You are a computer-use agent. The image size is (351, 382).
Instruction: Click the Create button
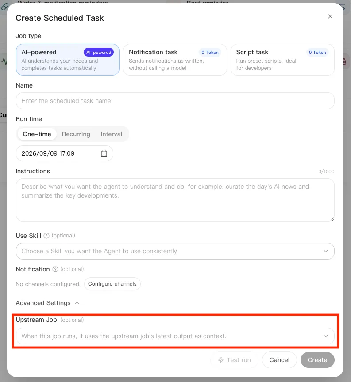(317, 360)
